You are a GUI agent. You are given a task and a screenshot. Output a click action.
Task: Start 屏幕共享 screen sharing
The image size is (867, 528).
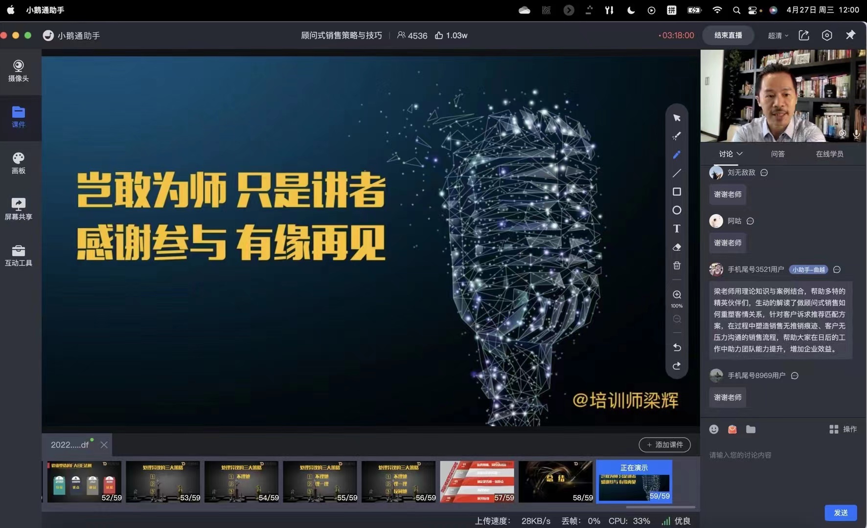[x=19, y=209]
